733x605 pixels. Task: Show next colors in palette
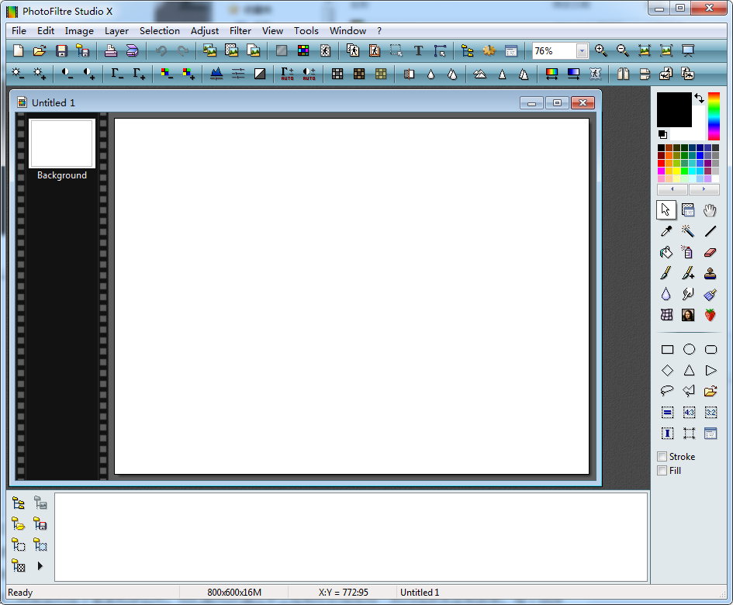[x=704, y=189]
